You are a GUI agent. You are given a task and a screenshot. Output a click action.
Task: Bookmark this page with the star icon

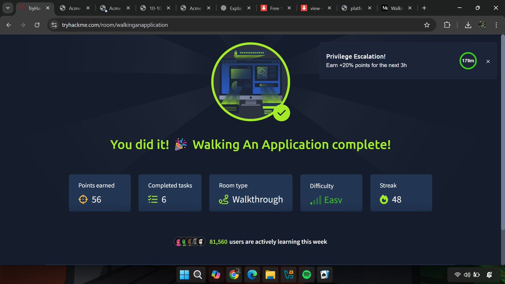[x=427, y=25]
